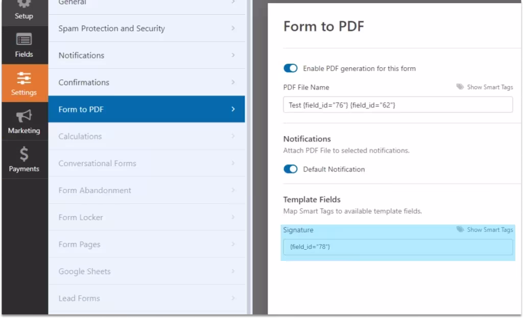
Task: Open the Calculations settings section
Action: pos(146,136)
